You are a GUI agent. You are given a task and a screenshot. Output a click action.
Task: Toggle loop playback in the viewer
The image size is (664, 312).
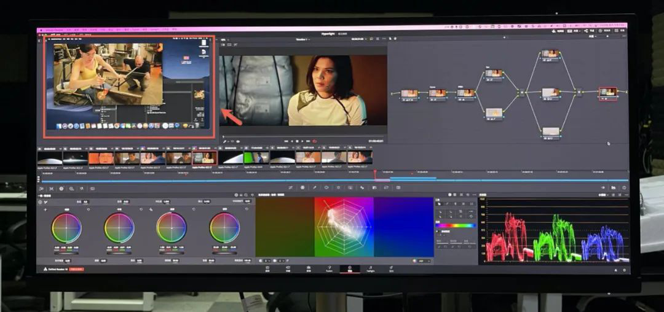click(x=314, y=141)
